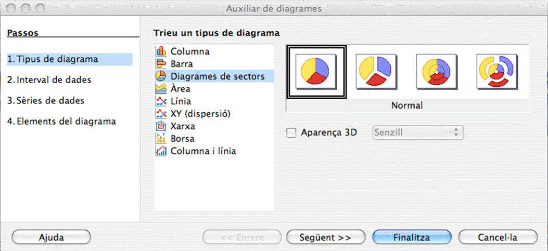Select the Columna chart type icon
This screenshot has width=548, height=251.
pos(161,51)
